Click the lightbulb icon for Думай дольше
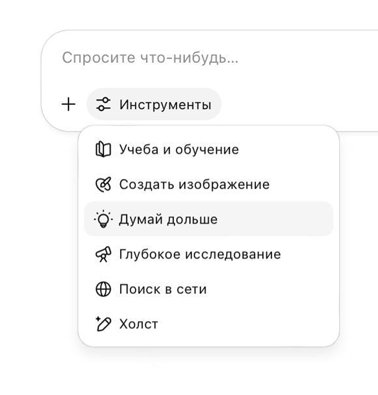The height and width of the screenshot is (395, 378). pyautogui.click(x=103, y=219)
